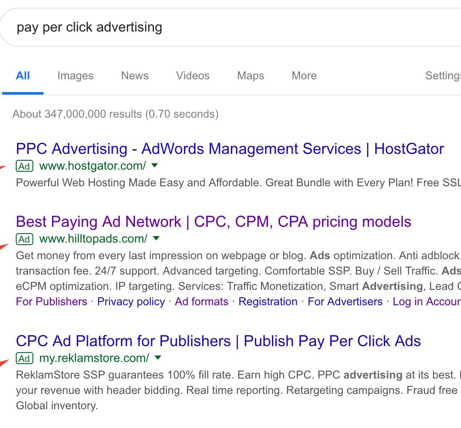Click the 'Global inventory.' description text

point(57,405)
